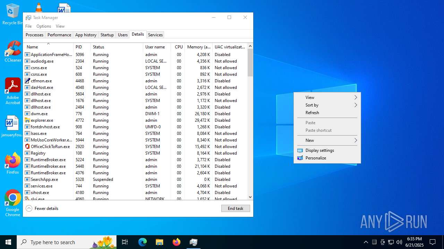Screen dimensions: 444x249
Task: Sort by the Name column header
Action: [x=48, y=47]
